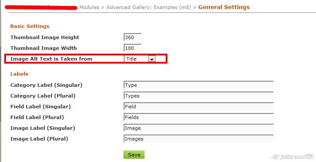Click the Labels section heading
The height and width of the screenshot is (162, 316).
[19, 74]
